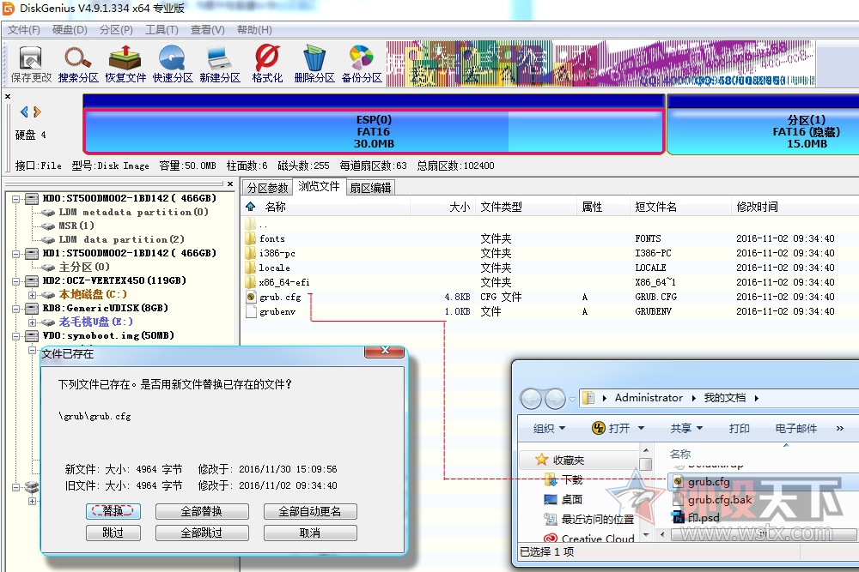This screenshot has width=859, height=572.
Task: Open the 查看(V) menu
Action: (x=208, y=29)
